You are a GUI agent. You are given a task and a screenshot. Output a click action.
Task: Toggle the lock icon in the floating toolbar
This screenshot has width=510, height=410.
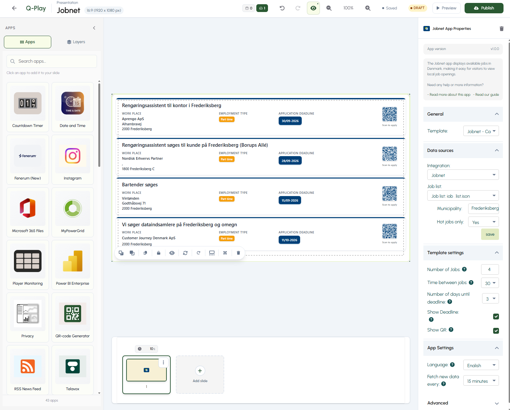[159, 253]
